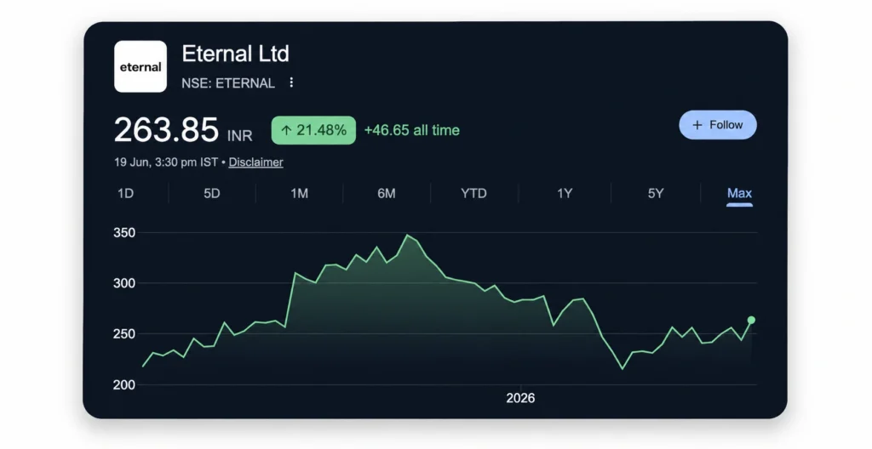
Task: Click the 200 y-axis label
Action: [x=124, y=384]
